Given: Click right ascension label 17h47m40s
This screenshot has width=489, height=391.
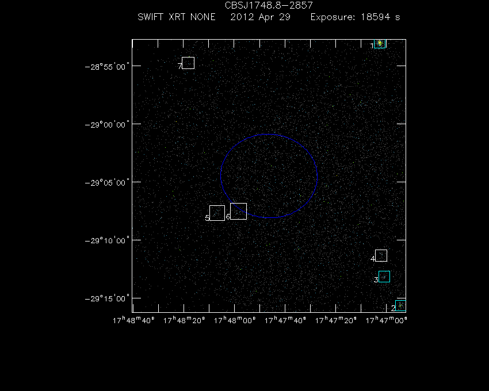Looking at the screenshot, I should click(x=285, y=320).
